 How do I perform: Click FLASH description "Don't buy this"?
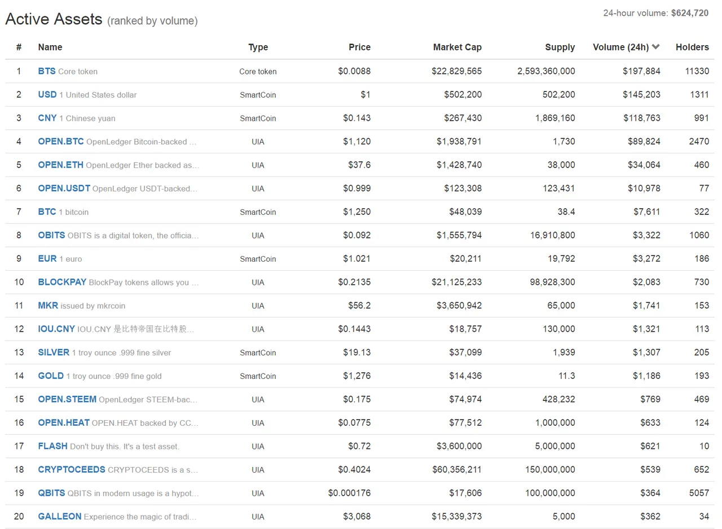95,446
